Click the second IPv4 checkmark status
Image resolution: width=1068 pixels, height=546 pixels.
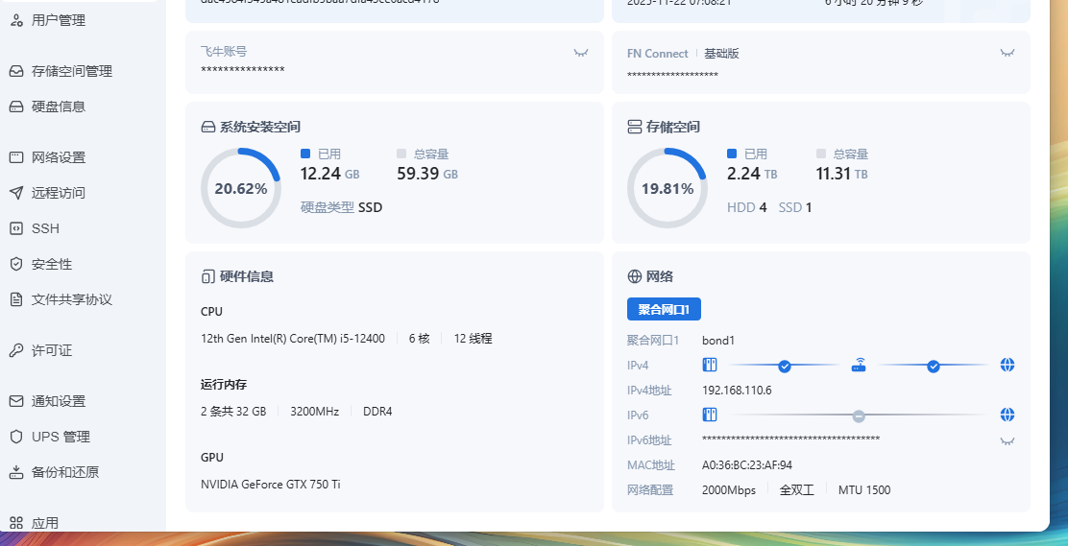tap(934, 367)
